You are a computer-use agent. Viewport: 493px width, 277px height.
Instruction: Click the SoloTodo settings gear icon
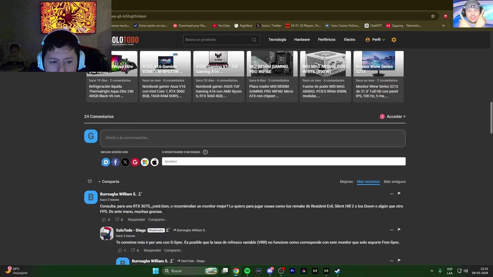coord(394,40)
